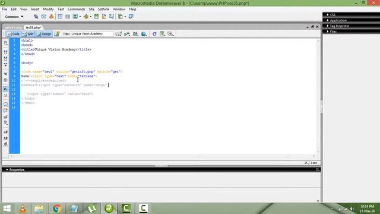
Task: Insert a Hyperlink from the Common bar
Action: pos(36,17)
